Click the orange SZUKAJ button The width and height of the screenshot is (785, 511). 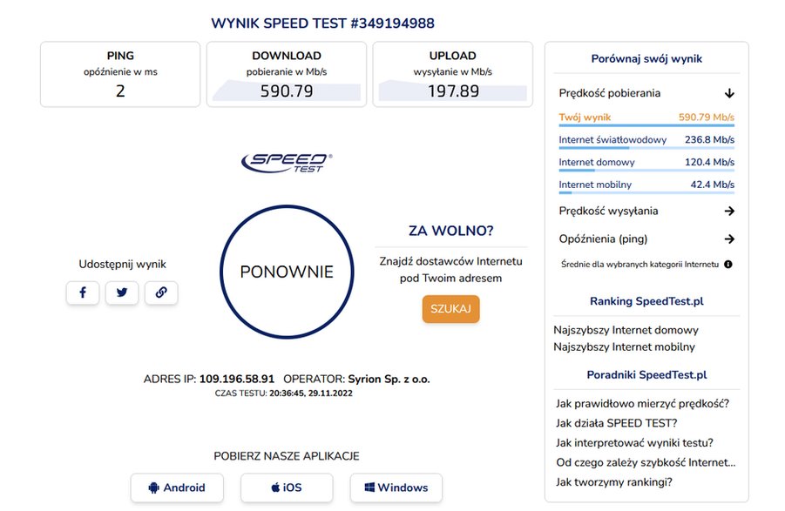pyautogui.click(x=450, y=308)
